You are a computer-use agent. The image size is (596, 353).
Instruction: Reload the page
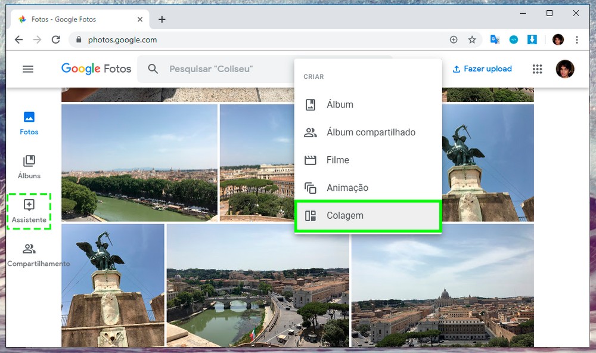pos(56,39)
